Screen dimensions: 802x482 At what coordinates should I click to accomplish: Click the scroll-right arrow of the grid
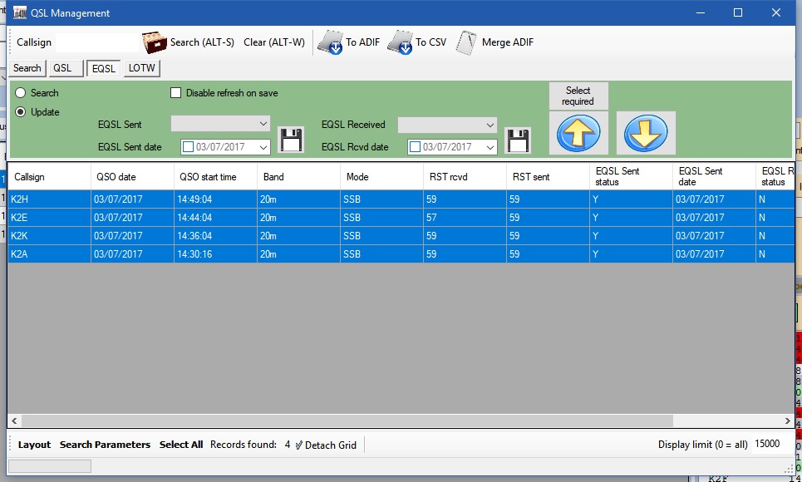pos(787,421)
